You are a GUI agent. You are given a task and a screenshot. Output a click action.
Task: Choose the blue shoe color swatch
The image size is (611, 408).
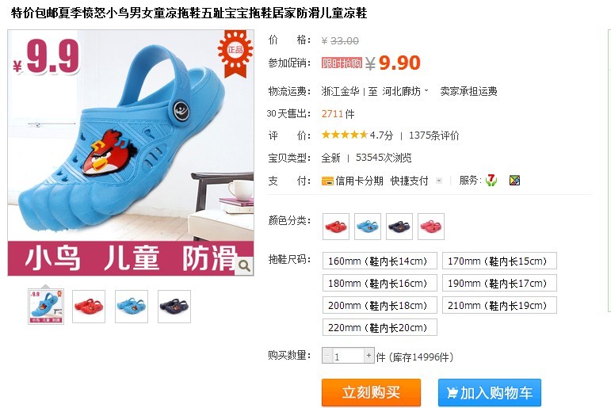[368, 227]
